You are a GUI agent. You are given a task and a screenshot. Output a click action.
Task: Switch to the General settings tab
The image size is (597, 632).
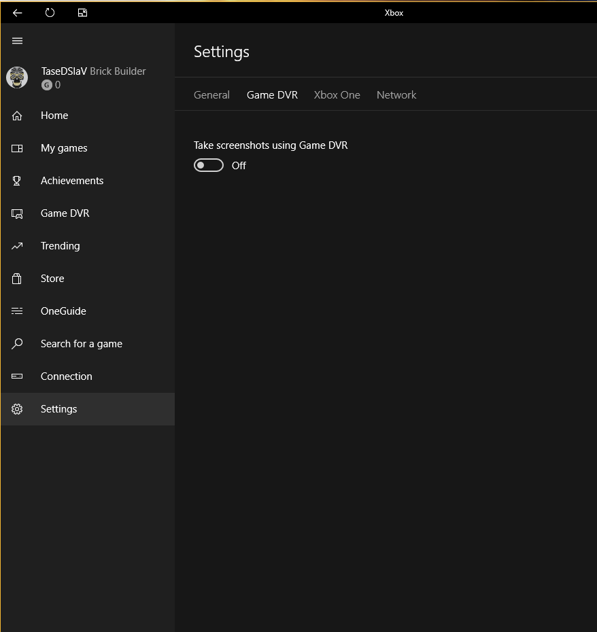[211, 95]
